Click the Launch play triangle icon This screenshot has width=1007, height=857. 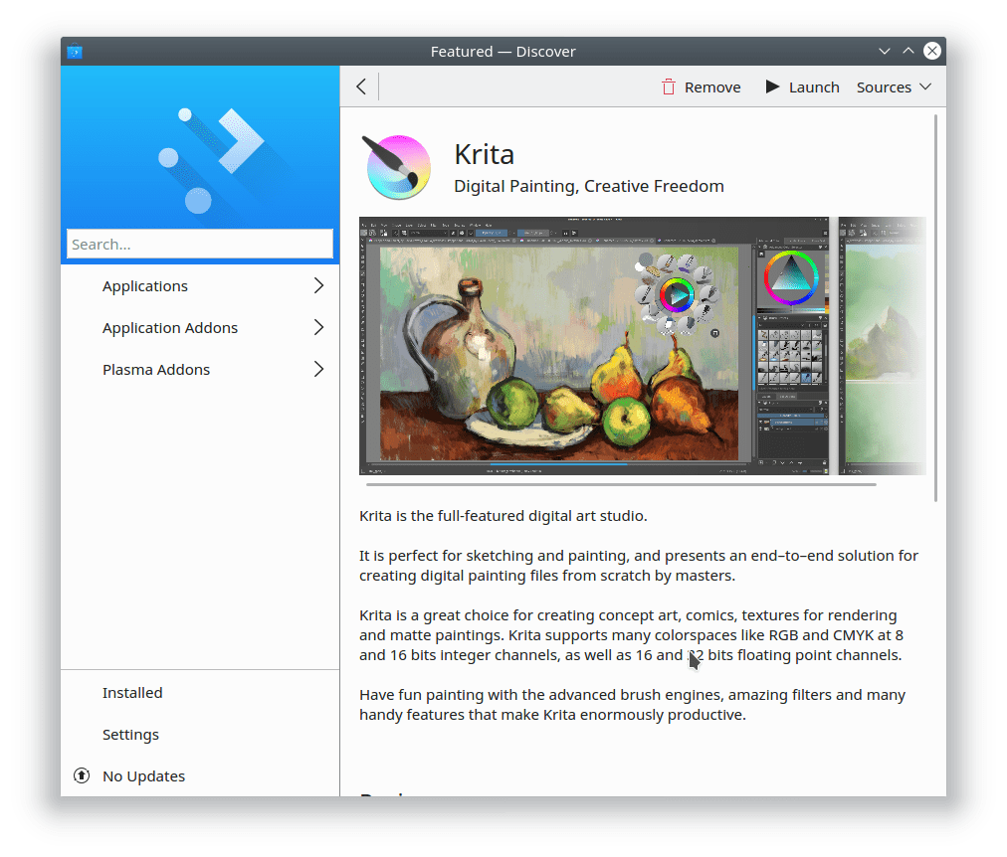(772, 87)
